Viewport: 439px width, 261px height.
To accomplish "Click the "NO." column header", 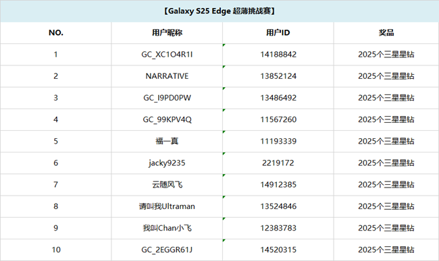I will pyautogui.click(x=56, y=32).
